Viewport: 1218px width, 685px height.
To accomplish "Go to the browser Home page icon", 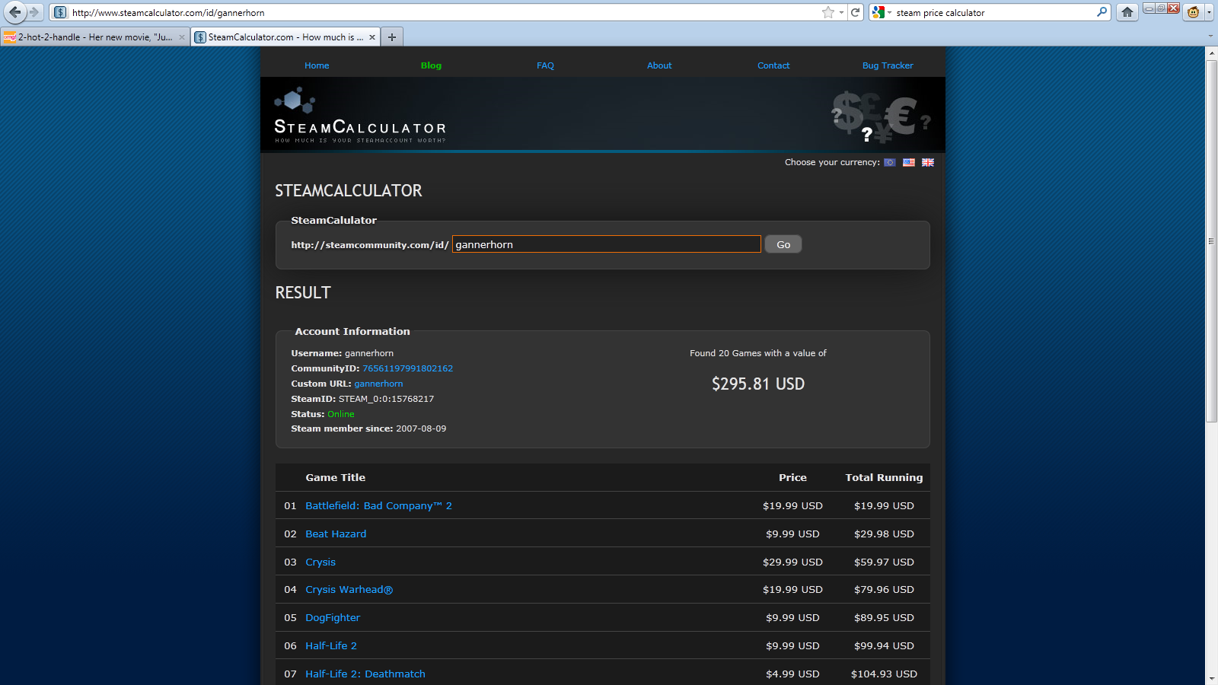I will point(1127,12).
